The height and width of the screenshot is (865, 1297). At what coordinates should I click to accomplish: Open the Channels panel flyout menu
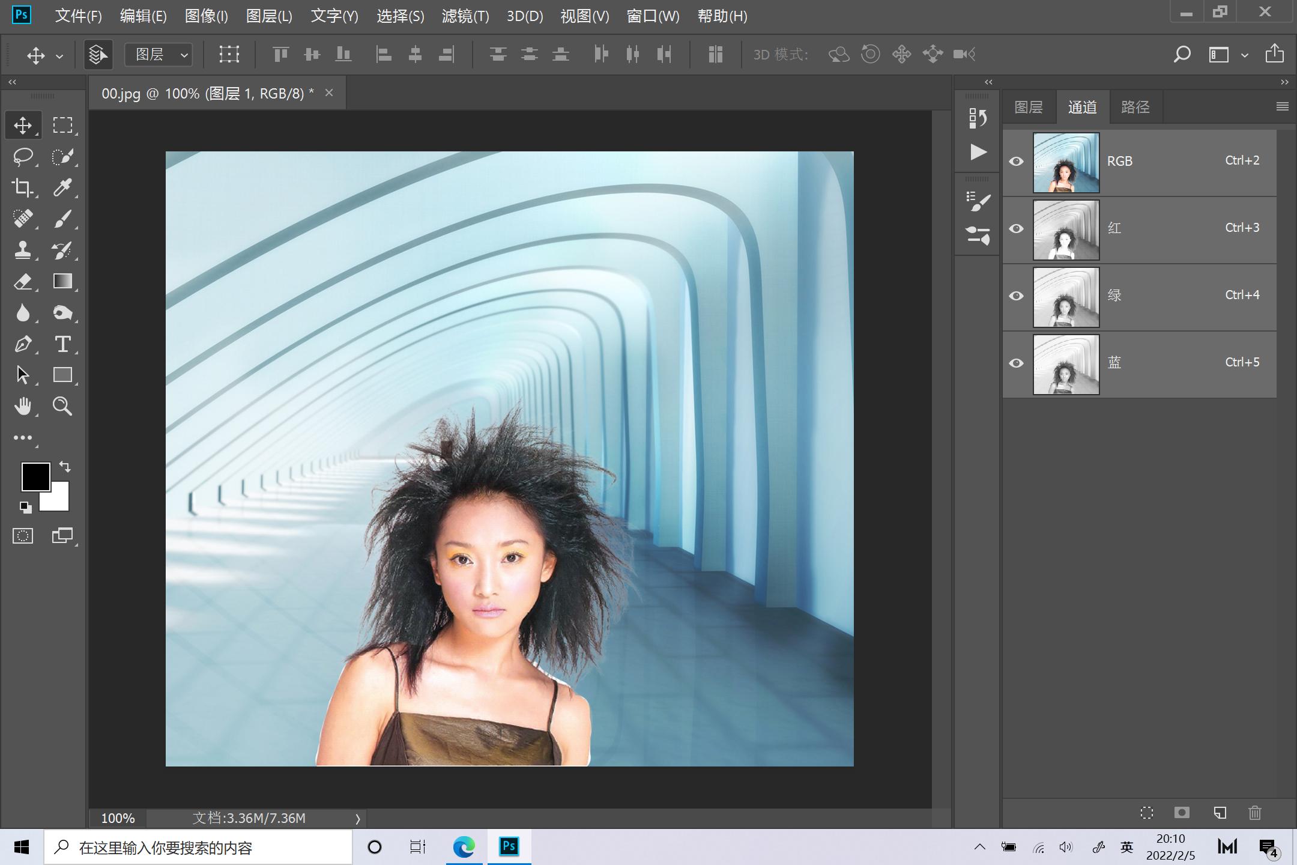(1282, 106)
